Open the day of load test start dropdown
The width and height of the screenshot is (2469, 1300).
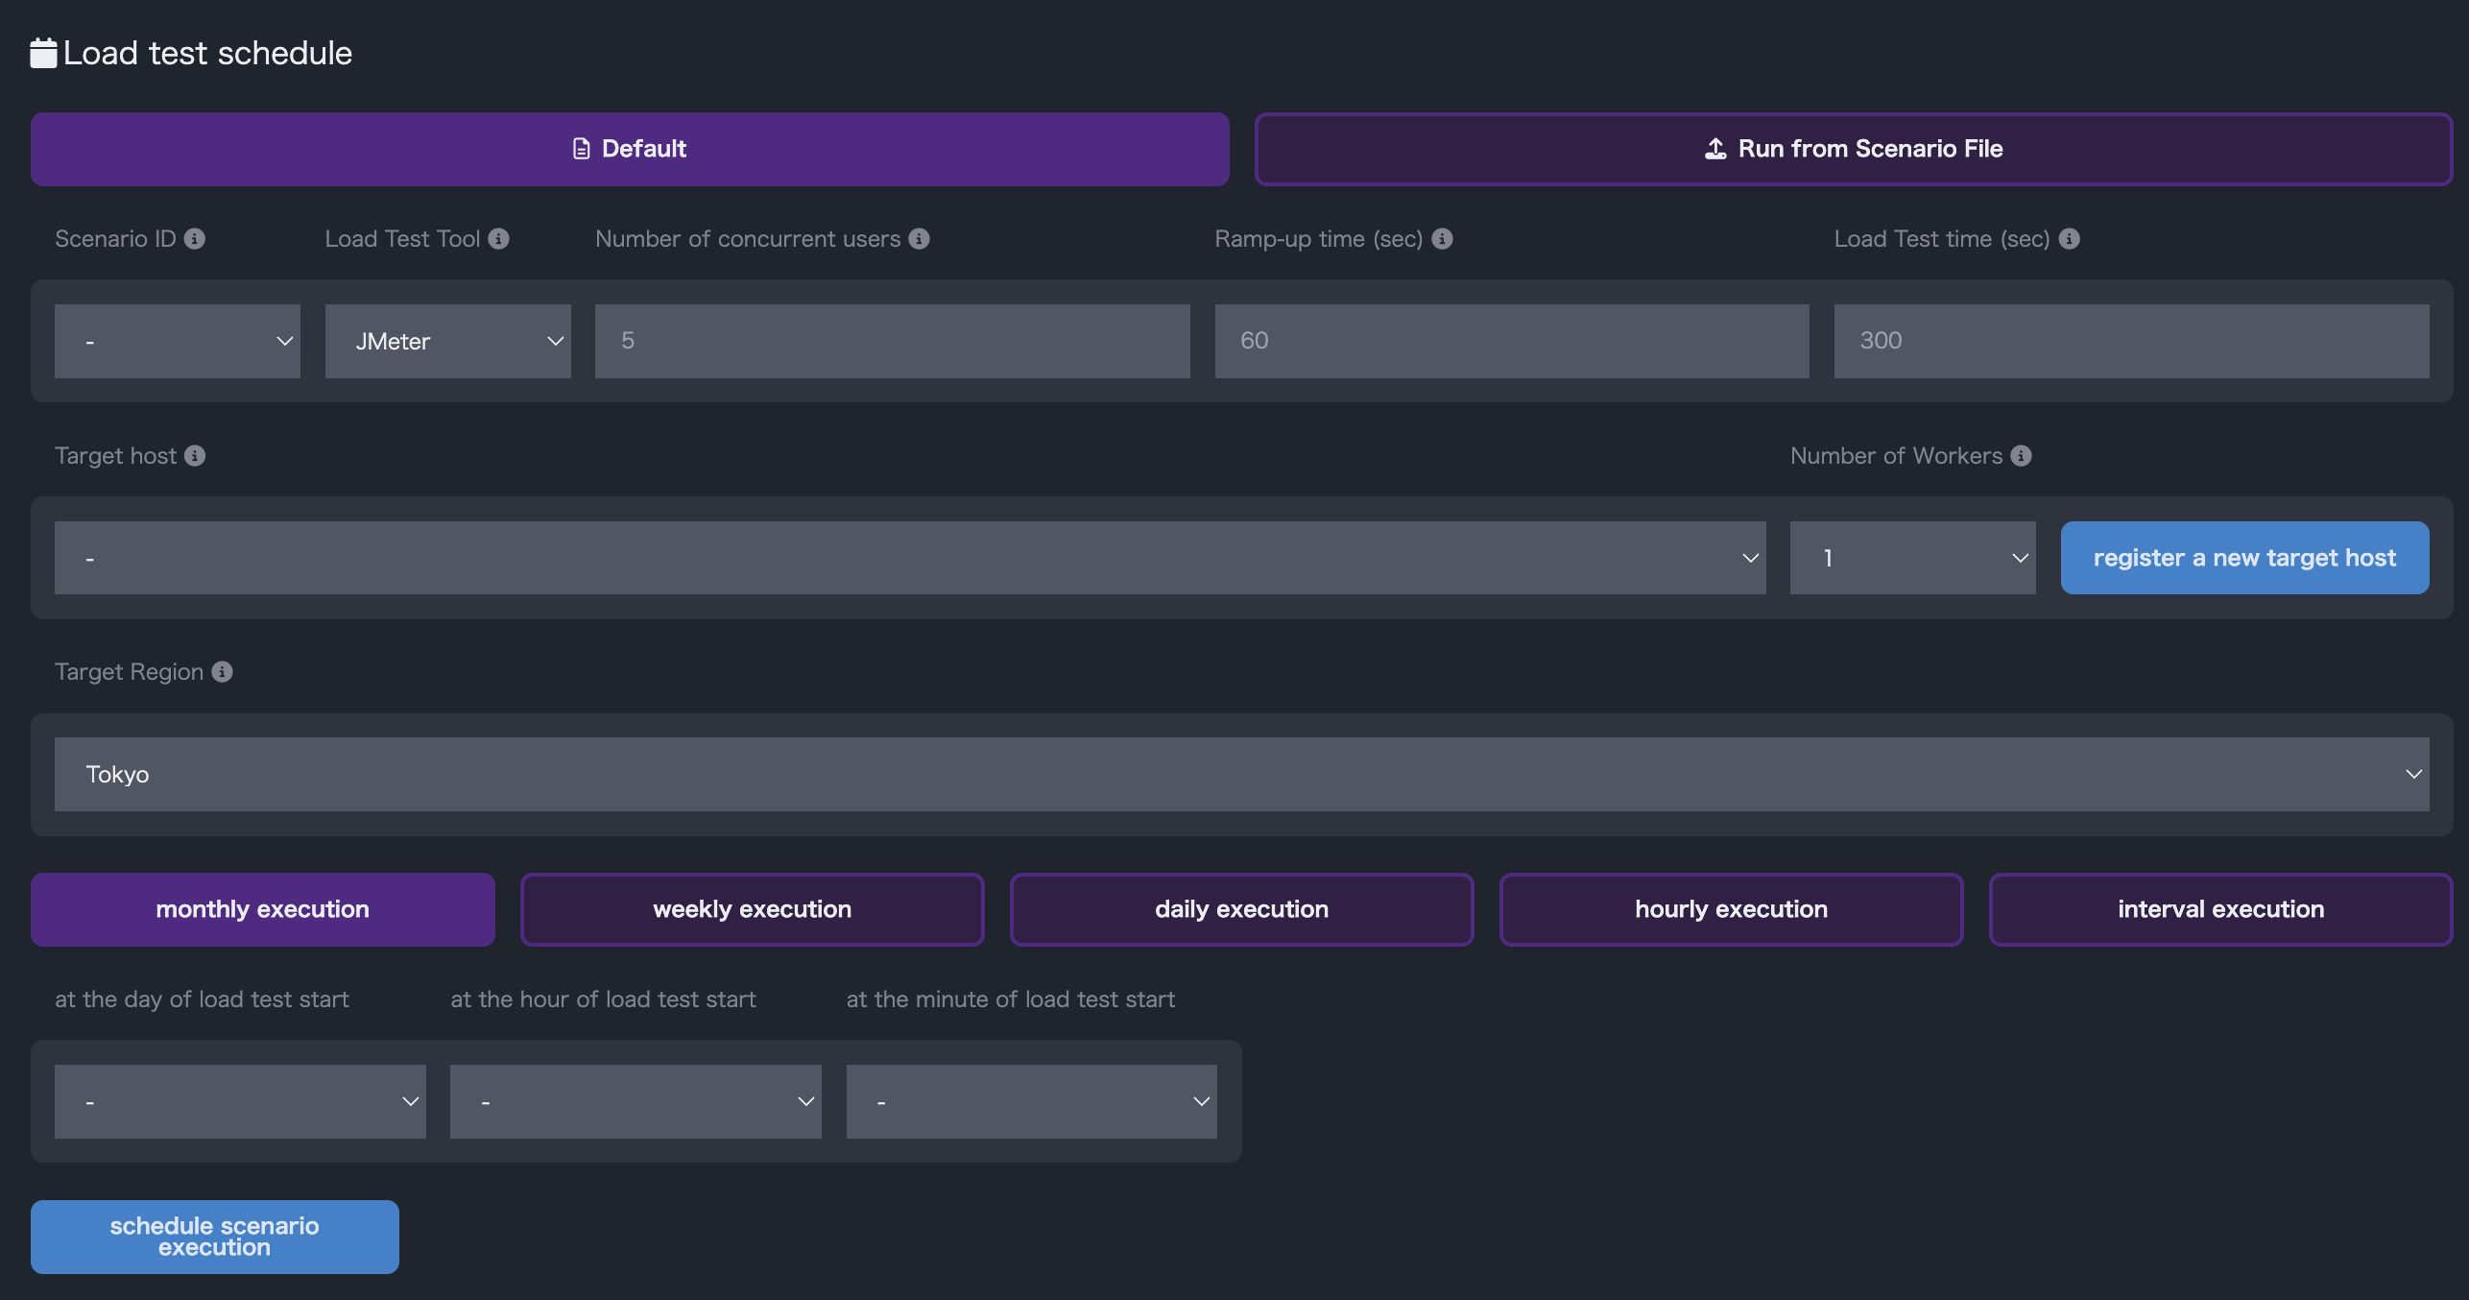[240, 1102]
